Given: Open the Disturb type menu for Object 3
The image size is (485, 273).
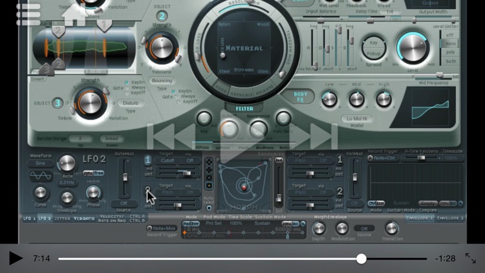Looking at the screenshot, I should click(x=131, y=103).
